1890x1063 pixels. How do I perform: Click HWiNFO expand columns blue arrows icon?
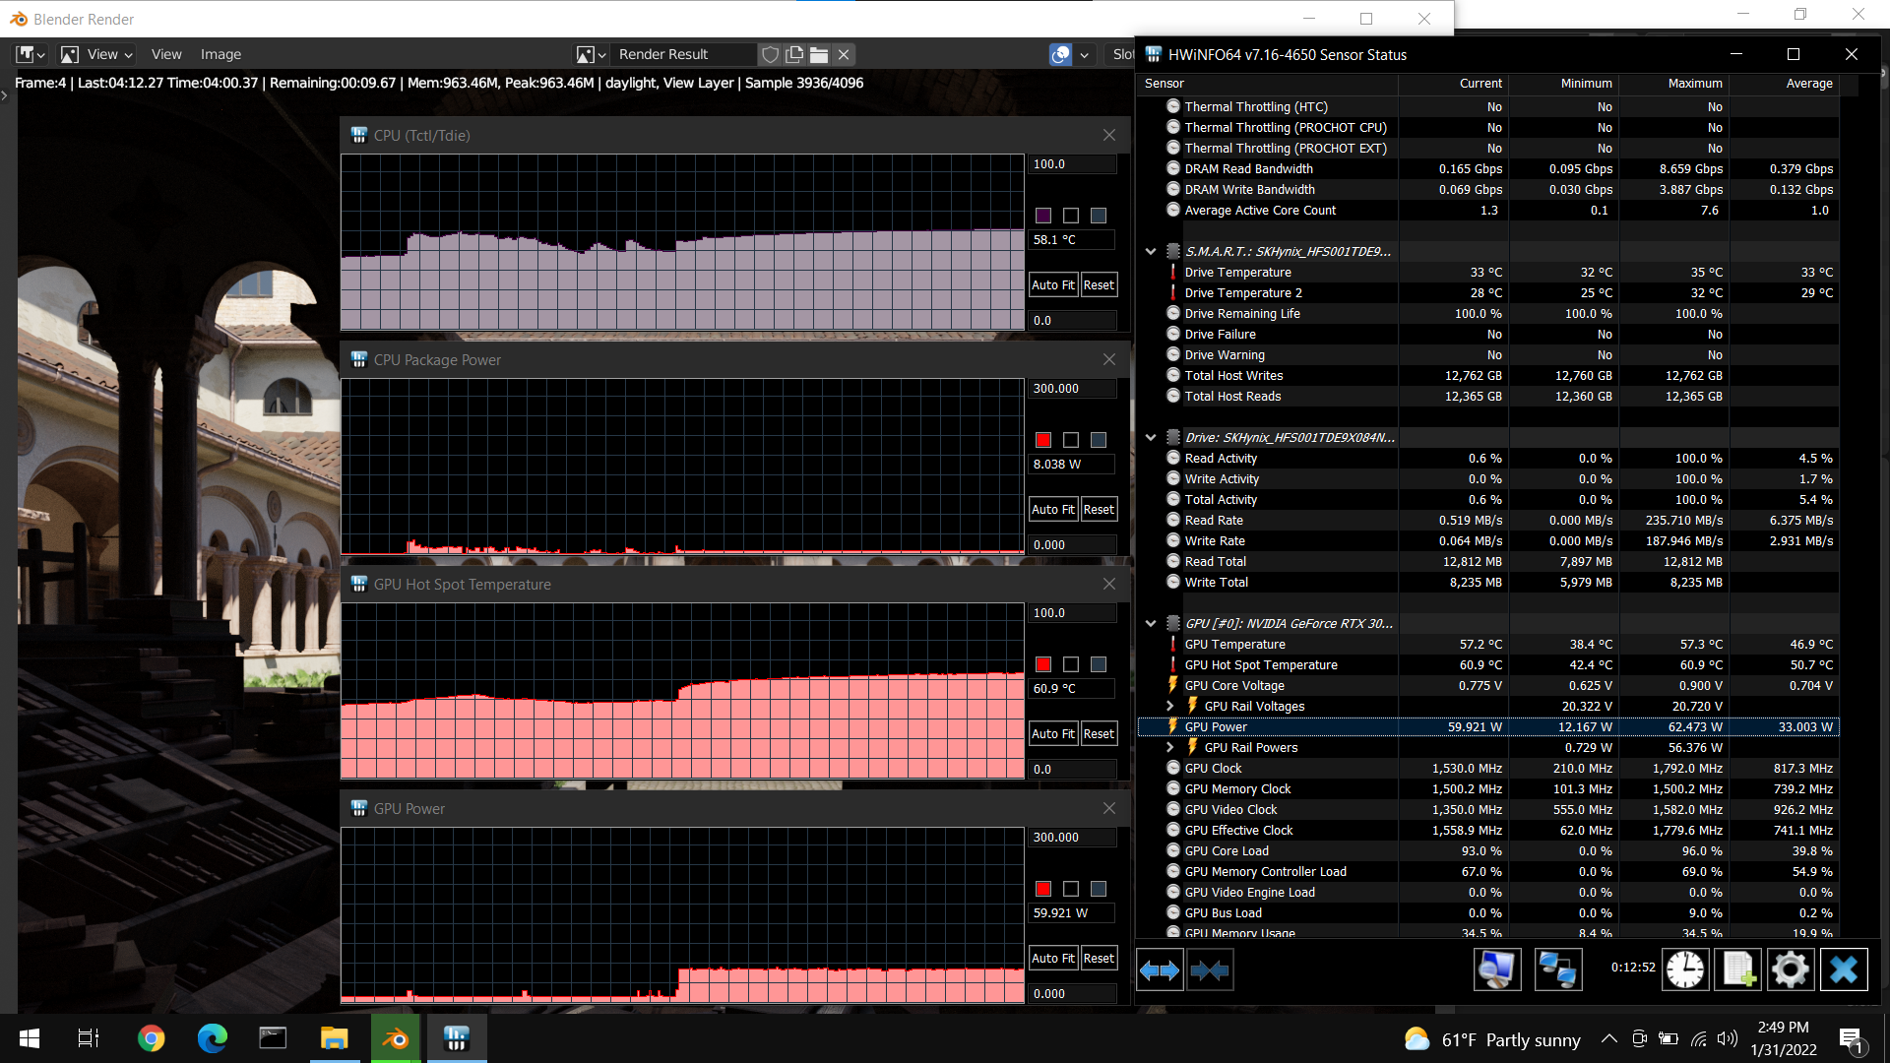point(1160,970)
